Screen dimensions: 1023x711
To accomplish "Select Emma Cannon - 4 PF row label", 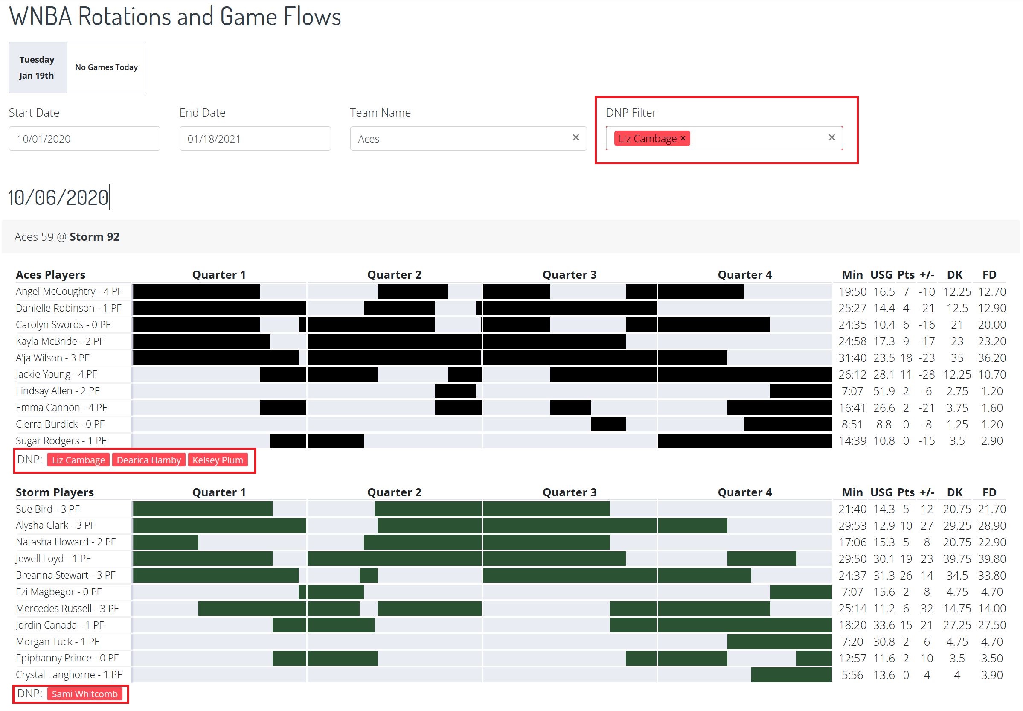I will pos(61,408).
